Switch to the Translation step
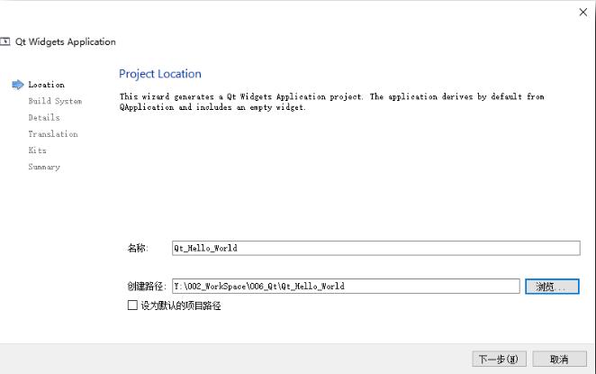Image resolution: width=596 pixels, height=374 pixels. (52, 134)
